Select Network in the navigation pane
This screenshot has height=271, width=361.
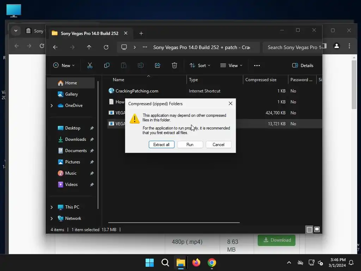pos(73,218)
